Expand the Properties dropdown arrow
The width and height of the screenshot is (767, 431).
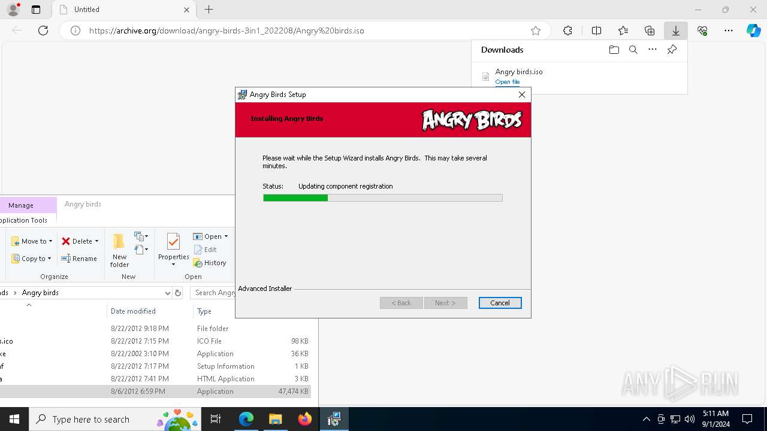[173, 265]
